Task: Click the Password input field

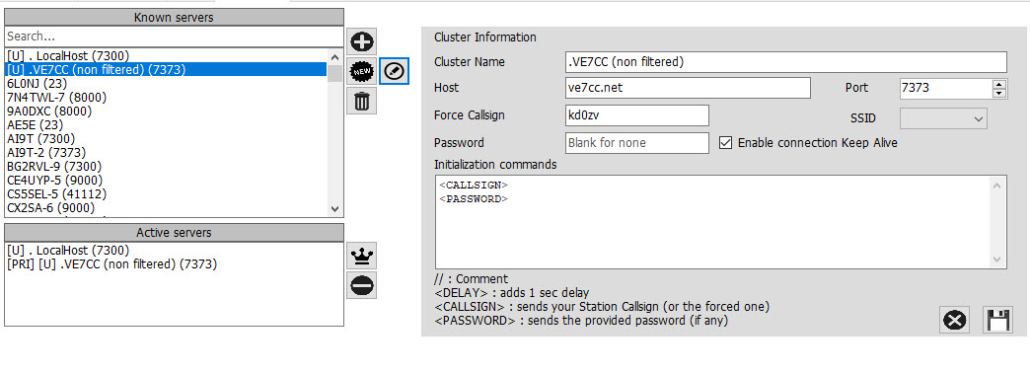Action: coord(637,143)
